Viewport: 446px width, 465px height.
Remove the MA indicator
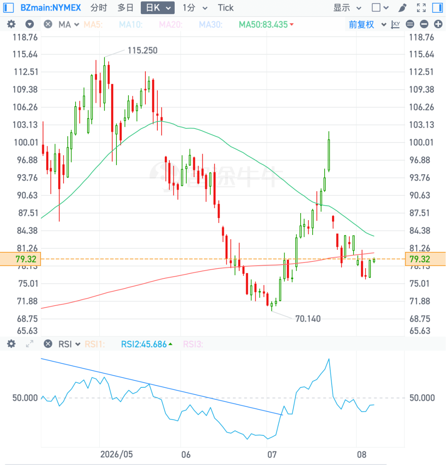(48, 24)
